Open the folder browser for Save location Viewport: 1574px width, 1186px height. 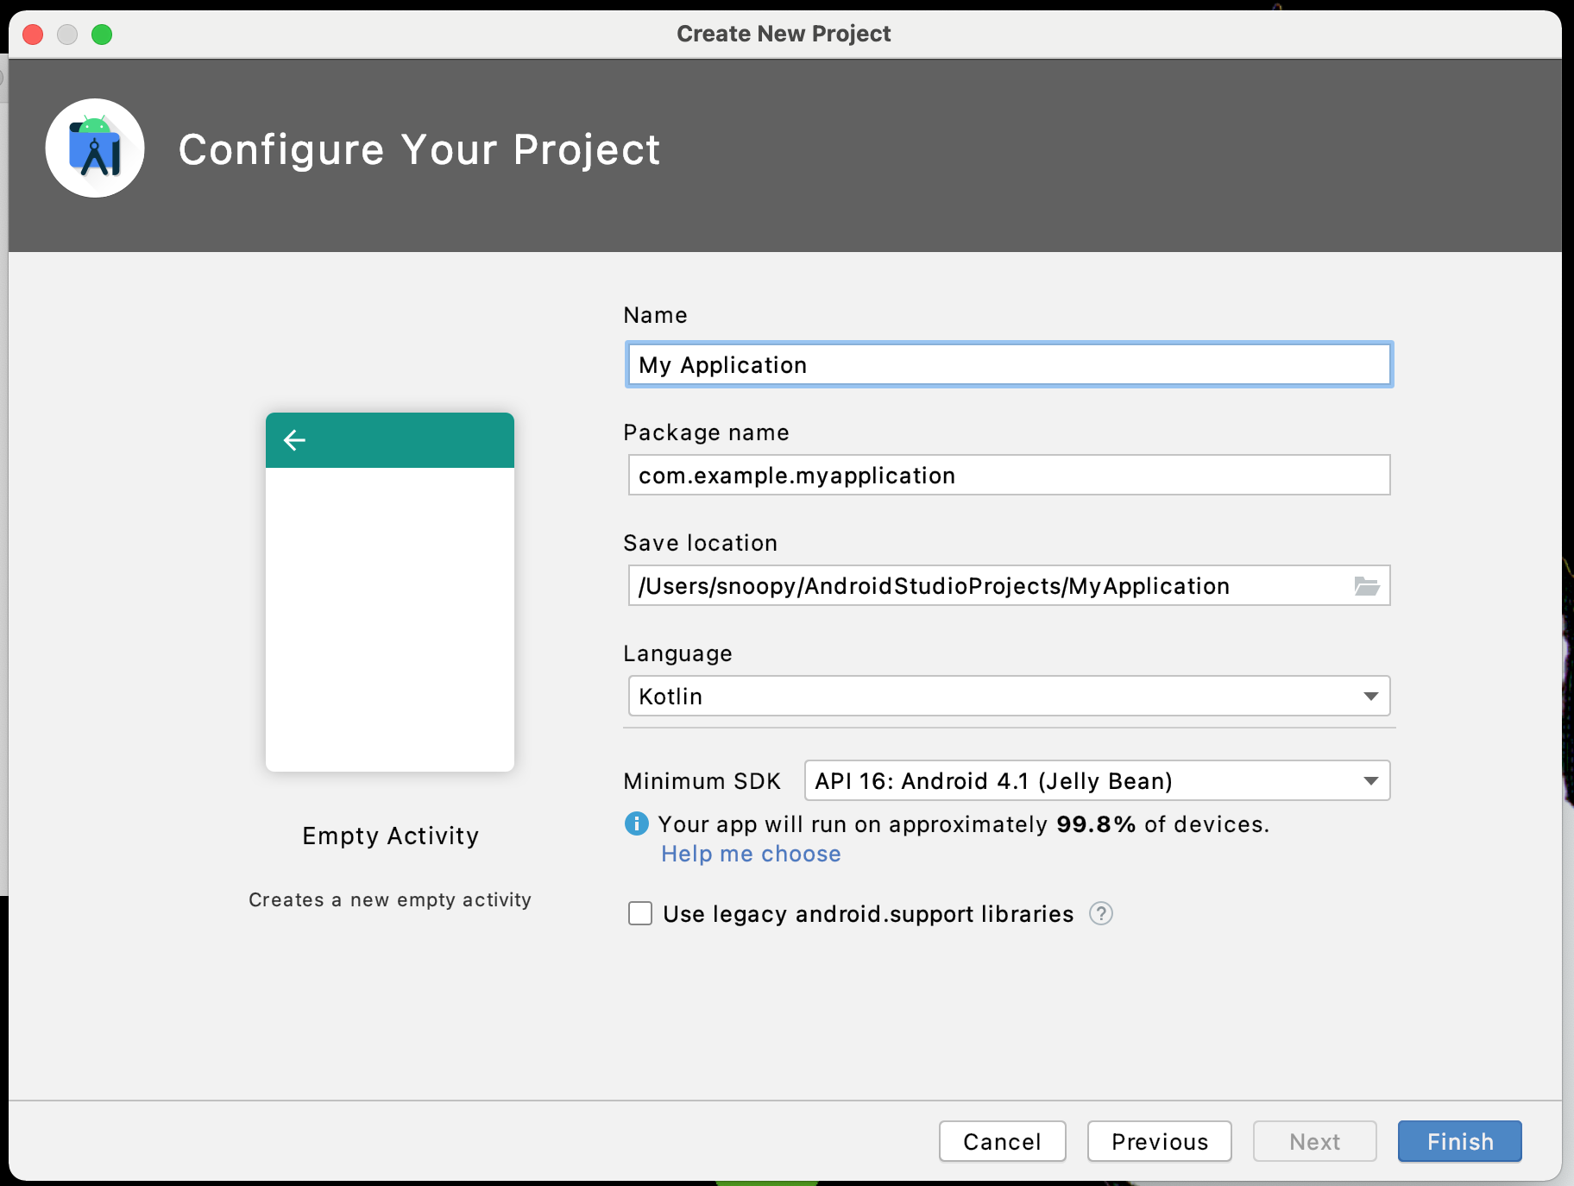click(1366, 586)
